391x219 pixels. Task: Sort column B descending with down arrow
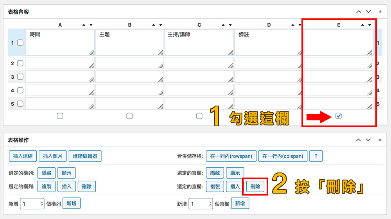tap(161, 25)
